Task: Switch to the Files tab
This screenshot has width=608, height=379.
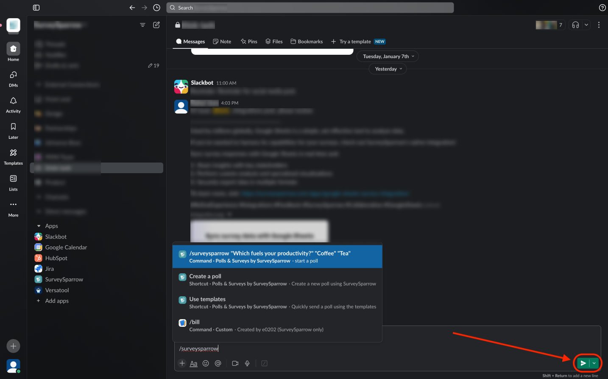Action: pyautogui.click(x=274, y=42)
